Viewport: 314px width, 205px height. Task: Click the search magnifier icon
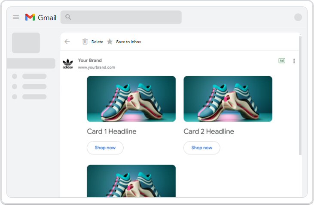(x=68, y=17)
